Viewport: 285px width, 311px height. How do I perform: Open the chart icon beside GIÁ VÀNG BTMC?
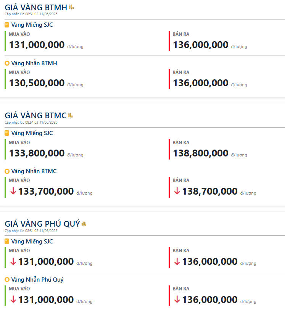(70, 116)
